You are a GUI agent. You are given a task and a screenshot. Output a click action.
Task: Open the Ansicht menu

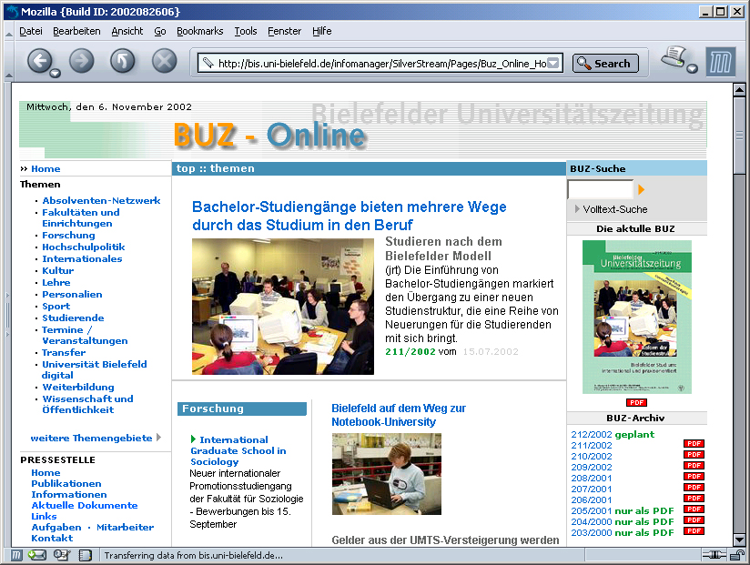(x=127, y=31)
